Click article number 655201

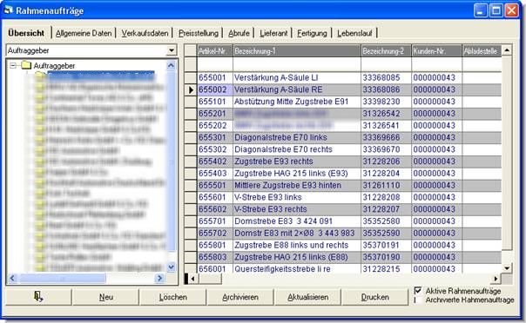[212, 114]
